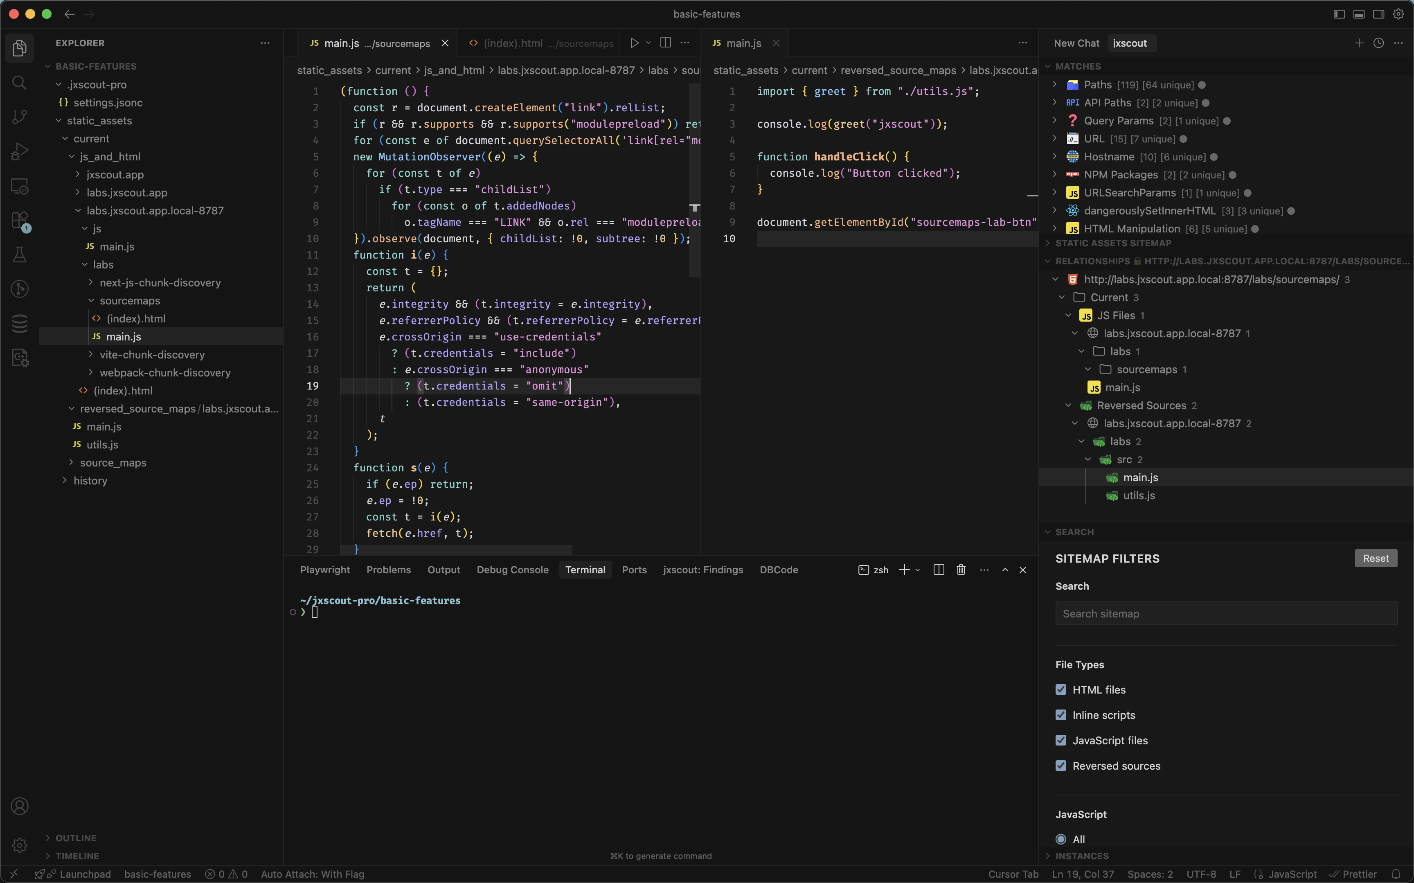The height and width of the screenshot is (883, 1414).
Task: Split the terminal pane
Action: (x=939, y=570)
